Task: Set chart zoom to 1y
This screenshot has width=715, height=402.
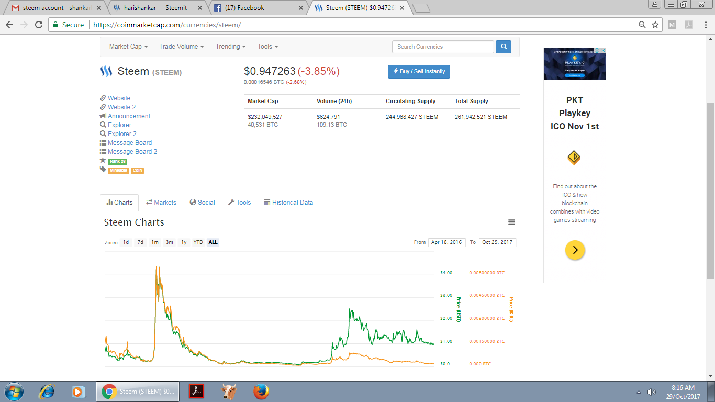Action: (x=184, y=242)
